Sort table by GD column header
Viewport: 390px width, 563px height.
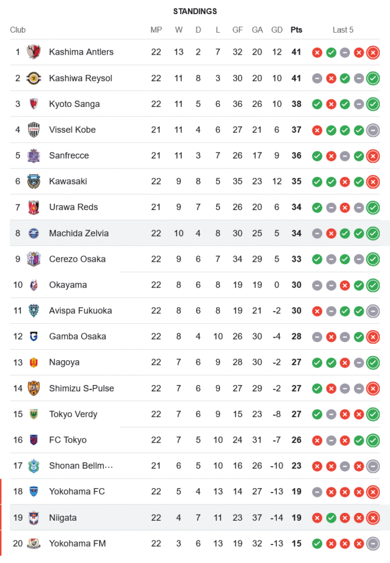tap(277, 30)
